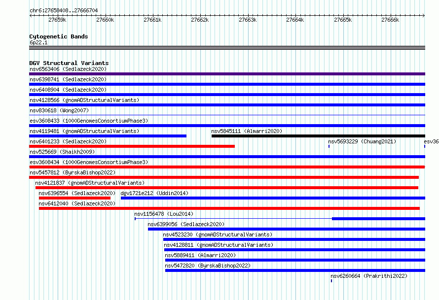Click the small nsv5693229 variant marker

[329, 146]
